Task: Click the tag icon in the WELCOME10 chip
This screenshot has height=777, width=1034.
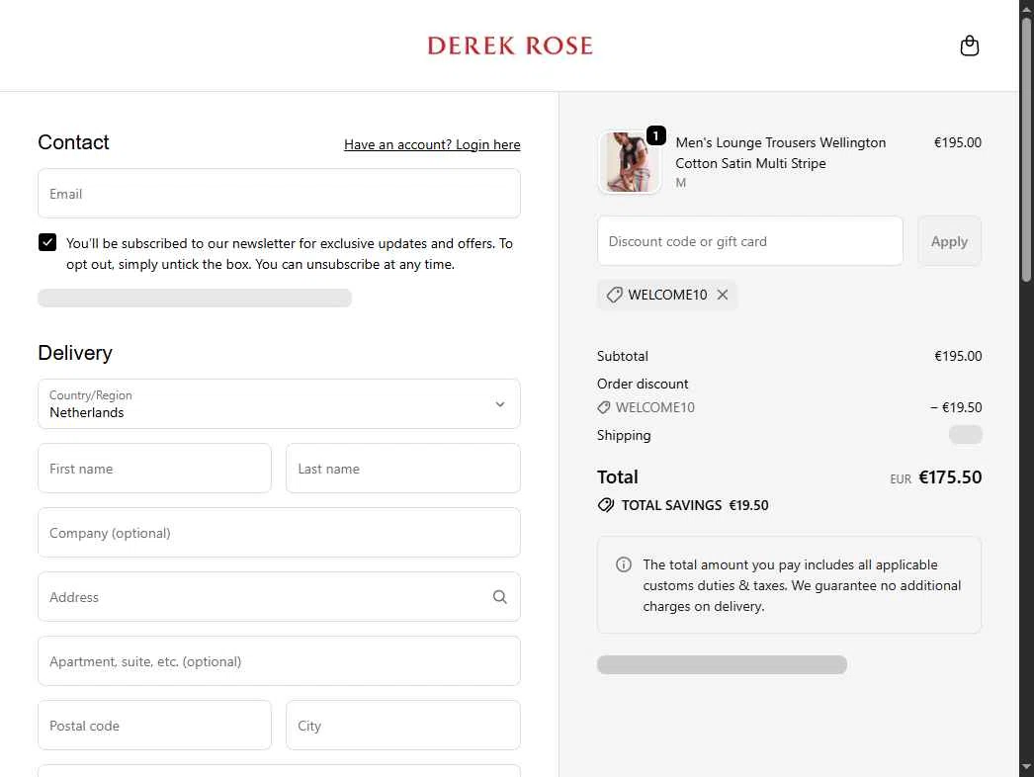Action: tap(614, 295)
